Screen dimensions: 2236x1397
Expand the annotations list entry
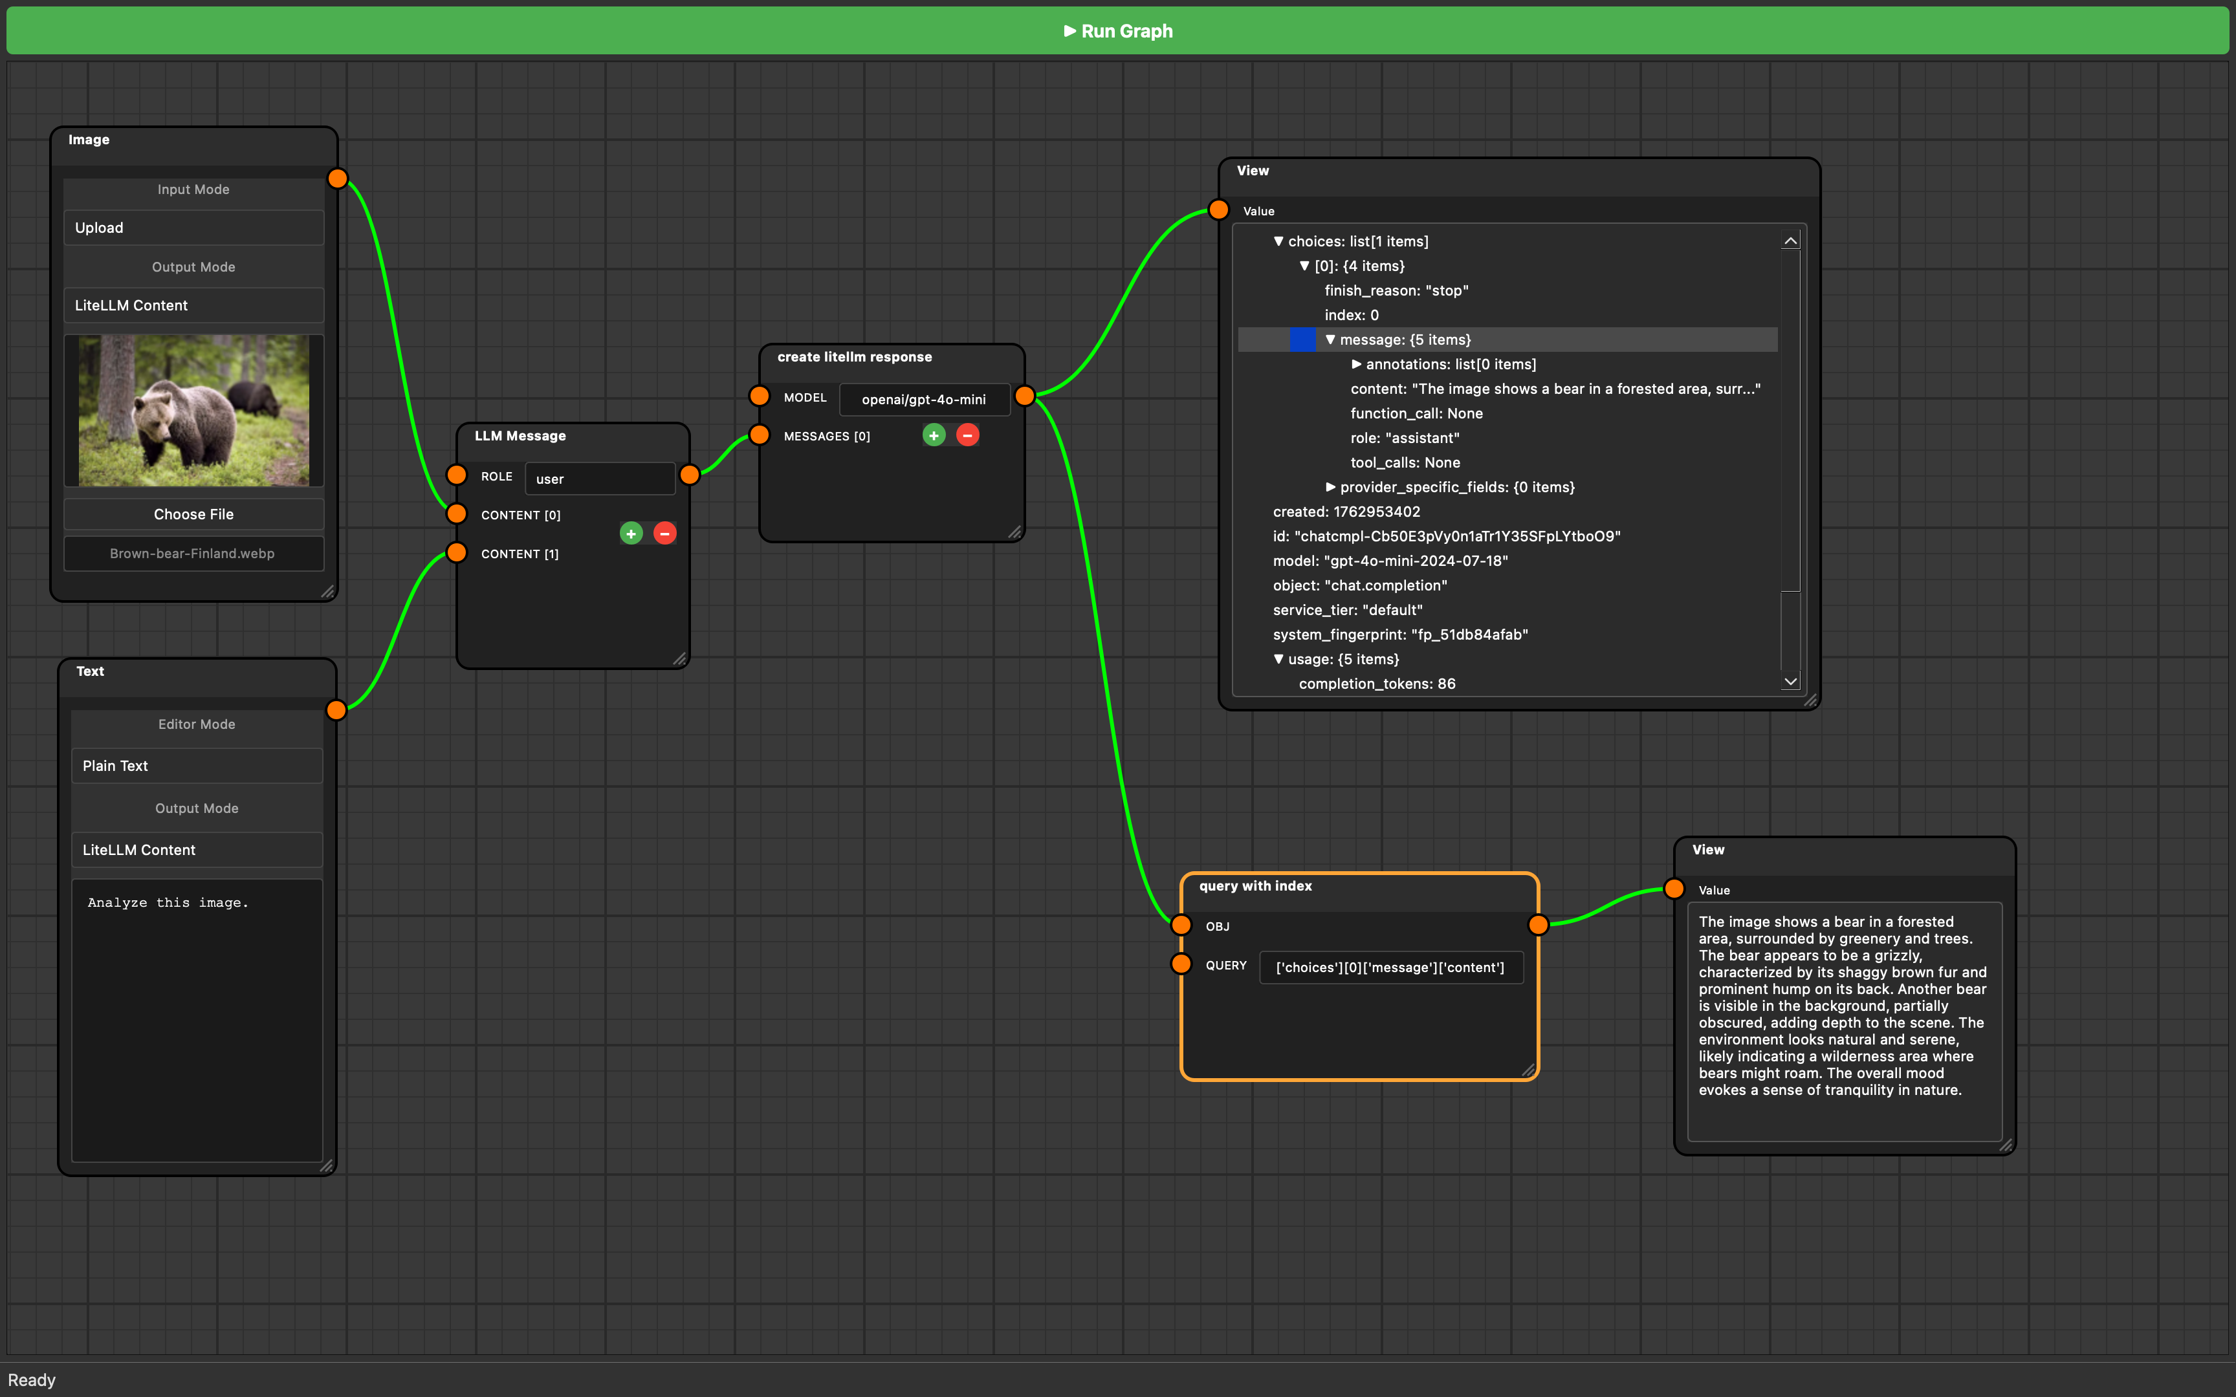tap(1356, 364)
